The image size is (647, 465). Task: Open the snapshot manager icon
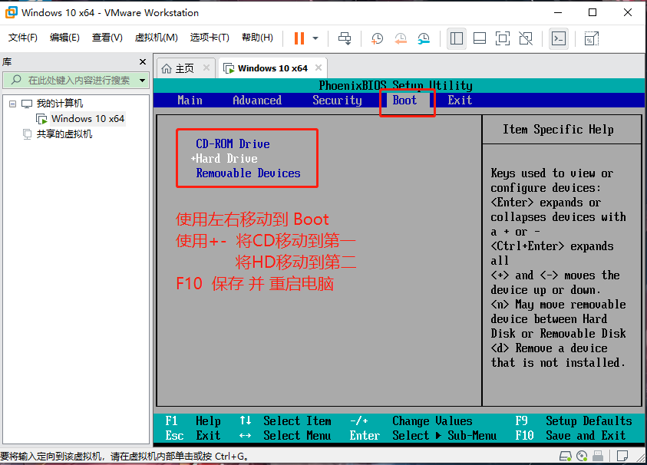(424, 38)
